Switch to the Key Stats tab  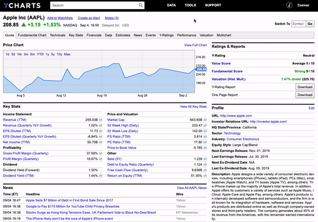(76, 35)
